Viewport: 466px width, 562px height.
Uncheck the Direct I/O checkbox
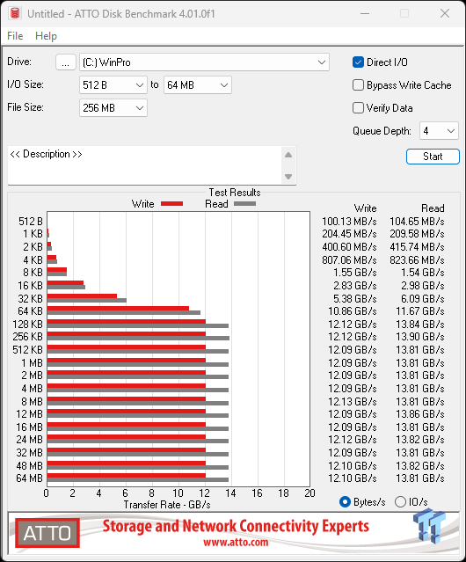pyautogui.click(x=358, y=62)
